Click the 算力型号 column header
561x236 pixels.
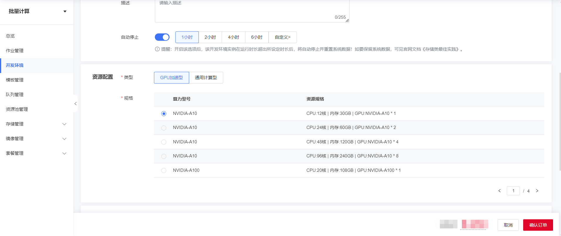pos(182,99)
